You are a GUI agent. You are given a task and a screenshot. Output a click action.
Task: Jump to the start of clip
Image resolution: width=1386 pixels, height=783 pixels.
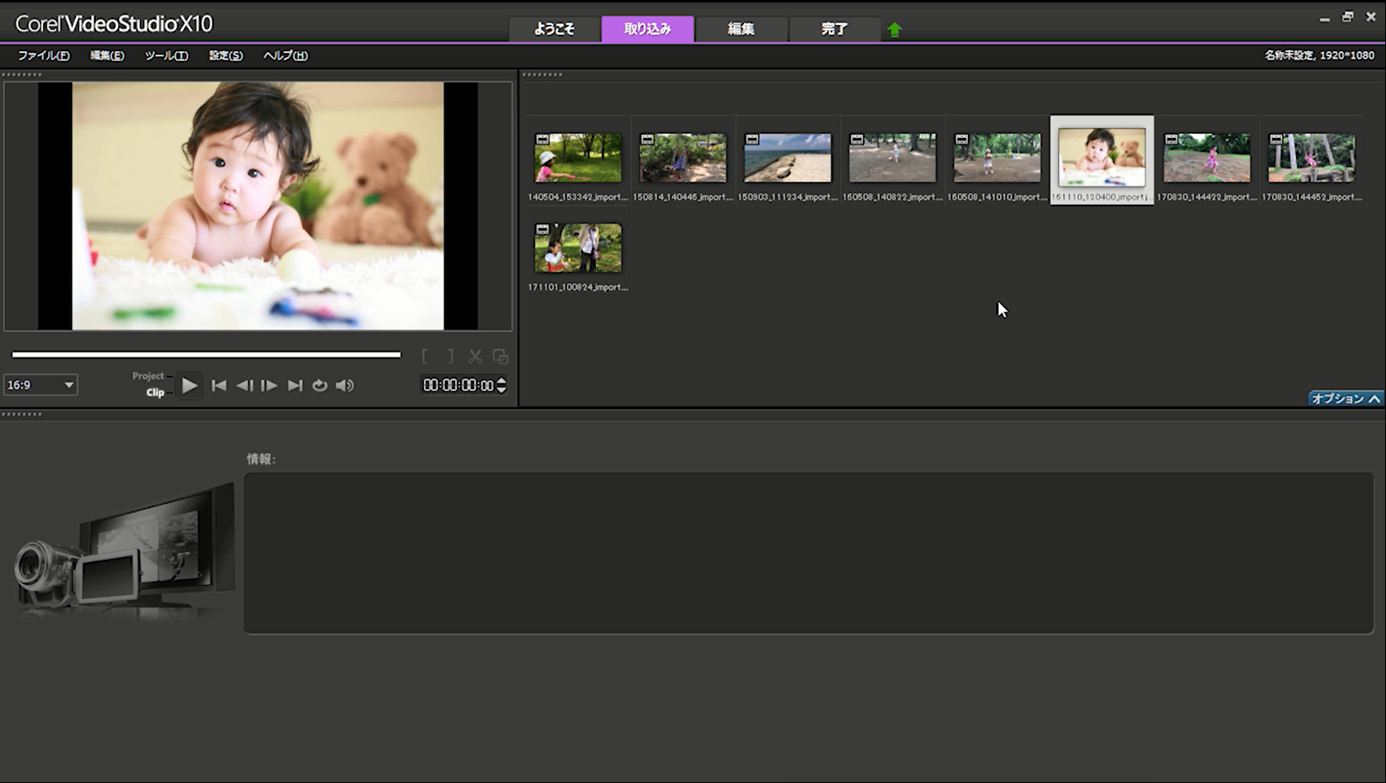click(x=219, y=385)
